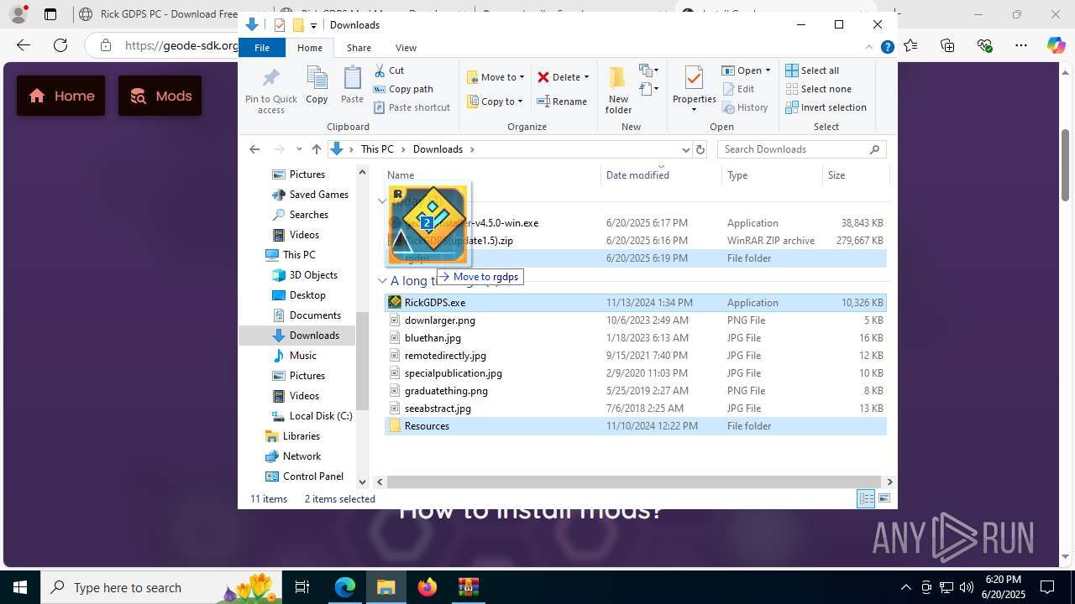Select the Resources folder row

pos(636,426)
